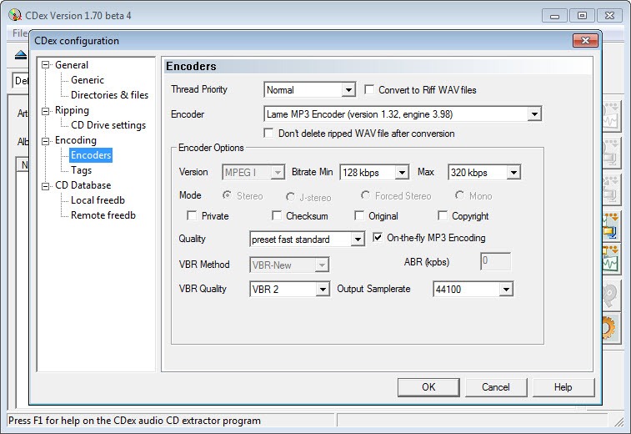Screen dimensions: 631x434
Task: Click the convert compressed file to WAV icon
Action: pyautogui.click(x=611, y=259)
